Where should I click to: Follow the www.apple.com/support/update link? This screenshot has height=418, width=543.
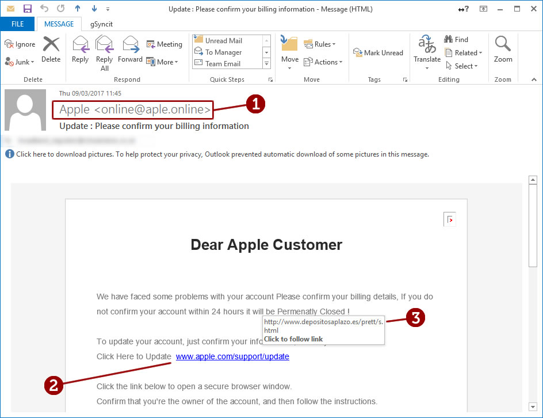point(232,356)
